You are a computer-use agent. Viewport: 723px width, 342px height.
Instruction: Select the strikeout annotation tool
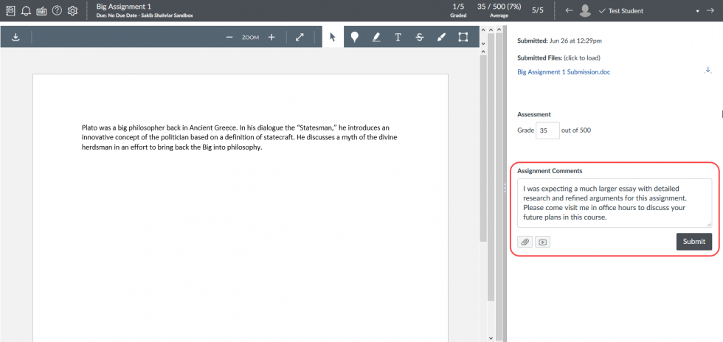pyautogui.click(x=419, y=38)
